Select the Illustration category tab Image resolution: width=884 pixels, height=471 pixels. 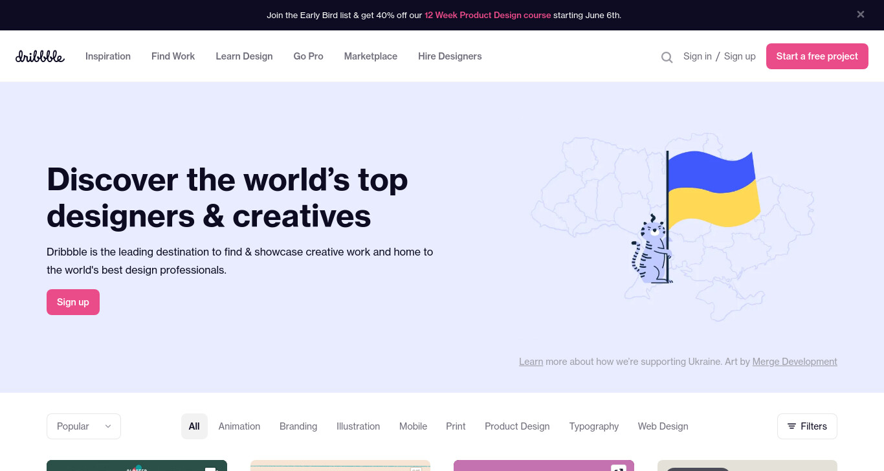point(358,426)
